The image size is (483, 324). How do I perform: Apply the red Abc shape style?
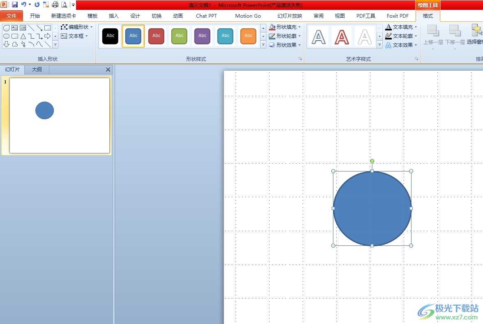[157, 36]
